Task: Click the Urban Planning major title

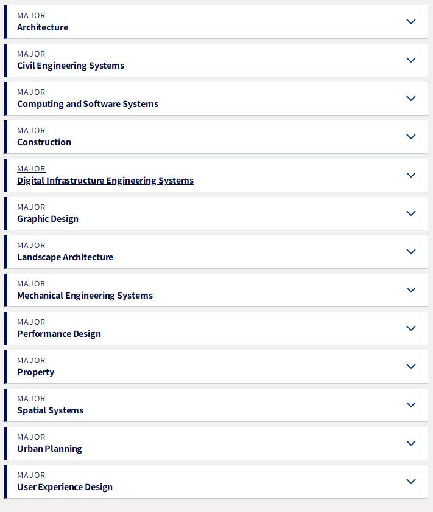Action: click(49, 449)
